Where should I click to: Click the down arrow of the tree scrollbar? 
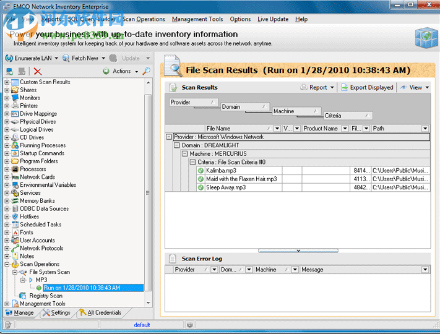point(148,303)
